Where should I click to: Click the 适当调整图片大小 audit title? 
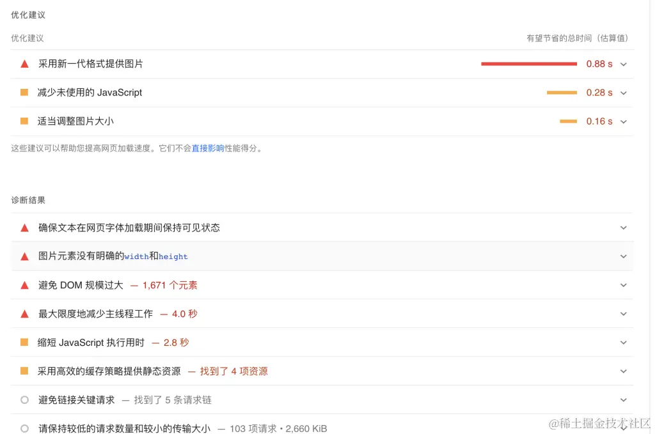75,121
